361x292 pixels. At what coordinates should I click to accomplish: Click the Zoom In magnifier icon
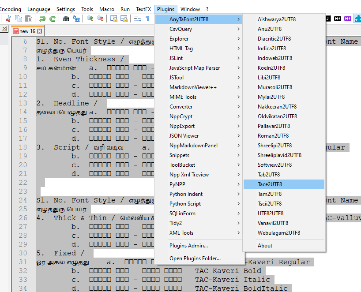point(90,19)
